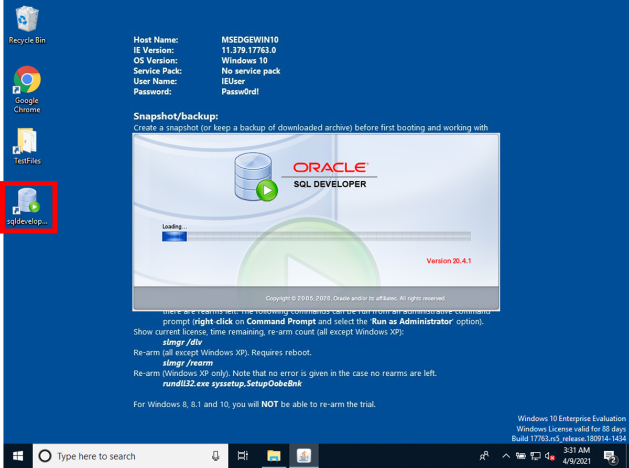Open the Recycle Bin desktop icon
Screen dimensions: 629x468
coord(27,25)
